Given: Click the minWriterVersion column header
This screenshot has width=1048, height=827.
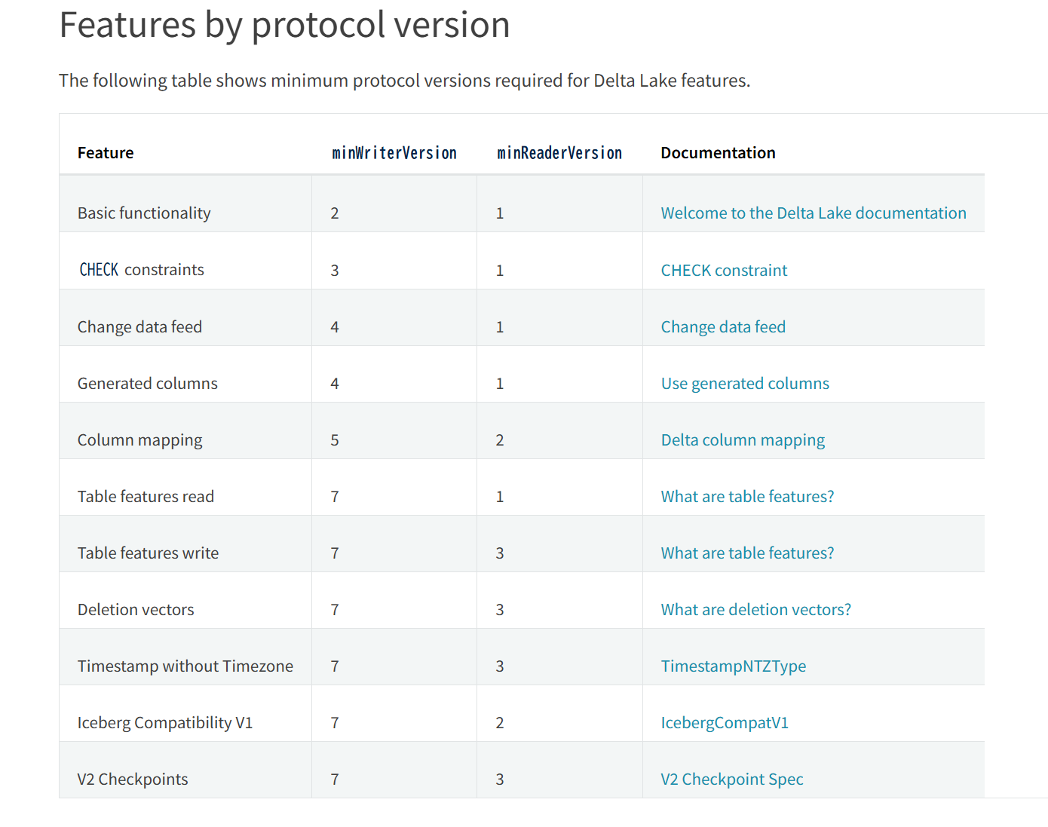Looking at the screenshot, I should click(x=394, y=153).
